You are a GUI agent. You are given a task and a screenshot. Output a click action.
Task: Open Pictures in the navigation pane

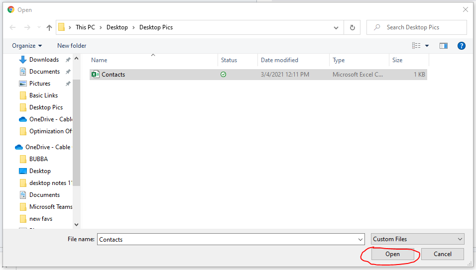click(40, 84)
